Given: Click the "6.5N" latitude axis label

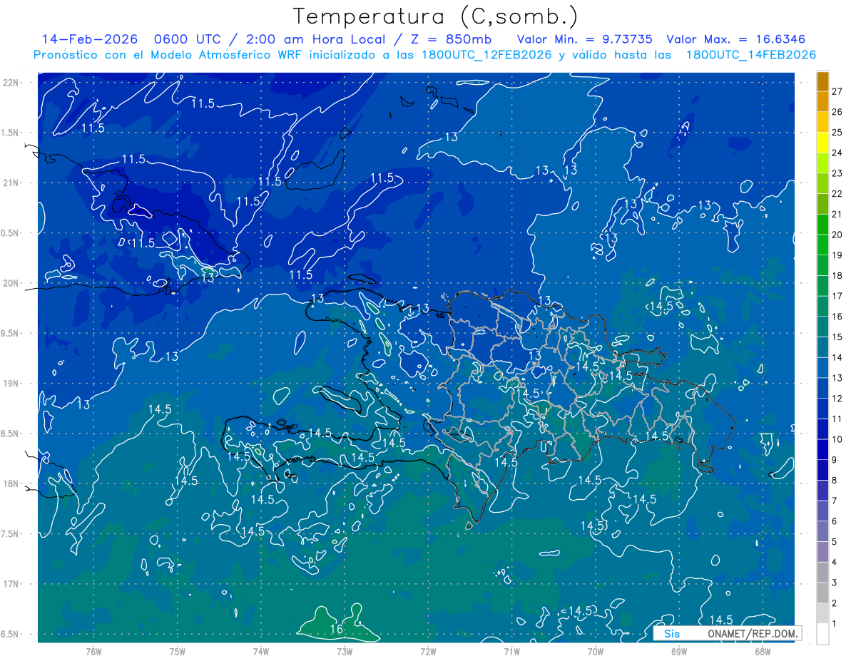Looking at the screenshot, I should (11, 634).
